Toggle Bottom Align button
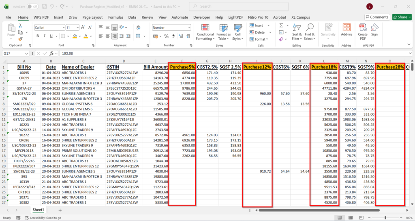415x221 pixels. pos(114,27)
